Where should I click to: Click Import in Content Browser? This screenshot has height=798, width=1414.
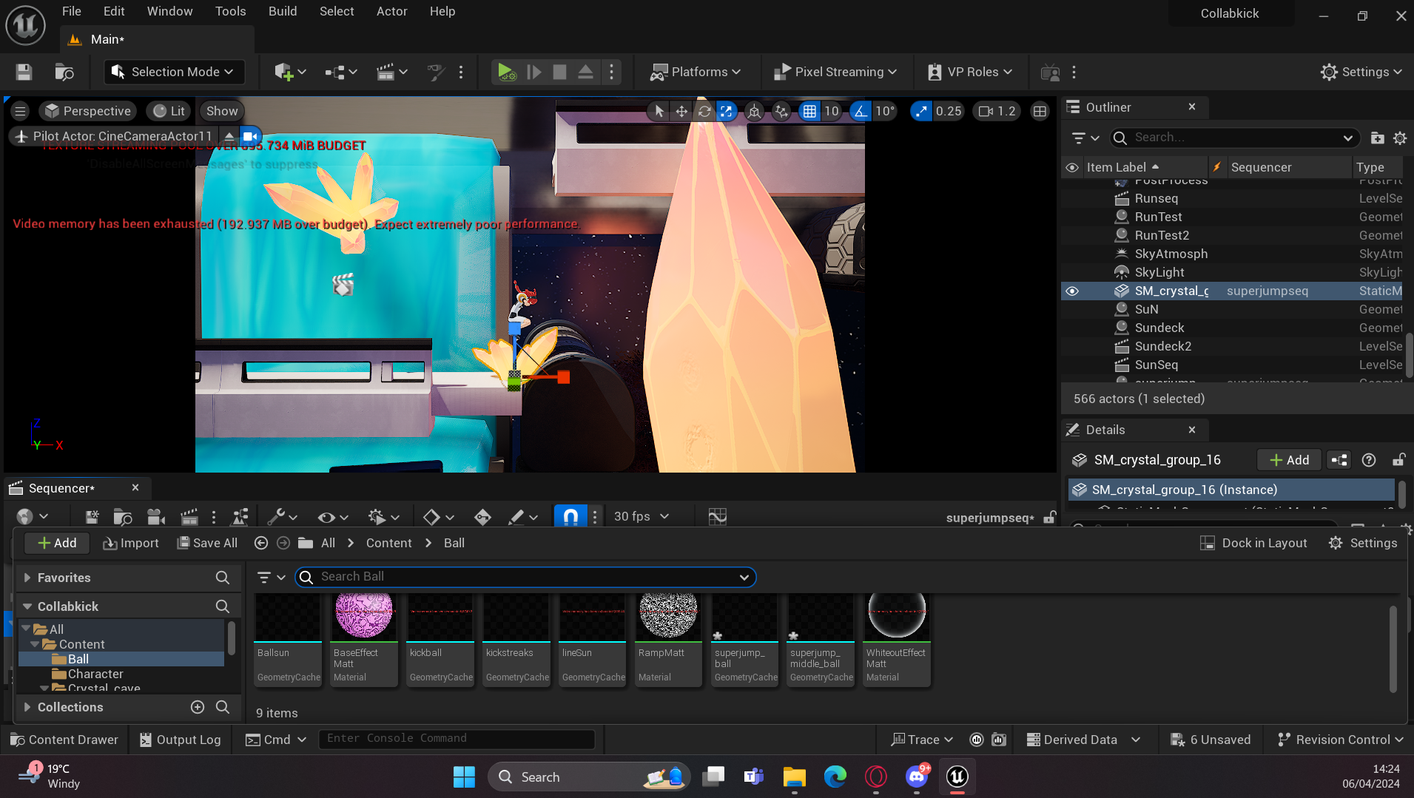pos(130,543)
